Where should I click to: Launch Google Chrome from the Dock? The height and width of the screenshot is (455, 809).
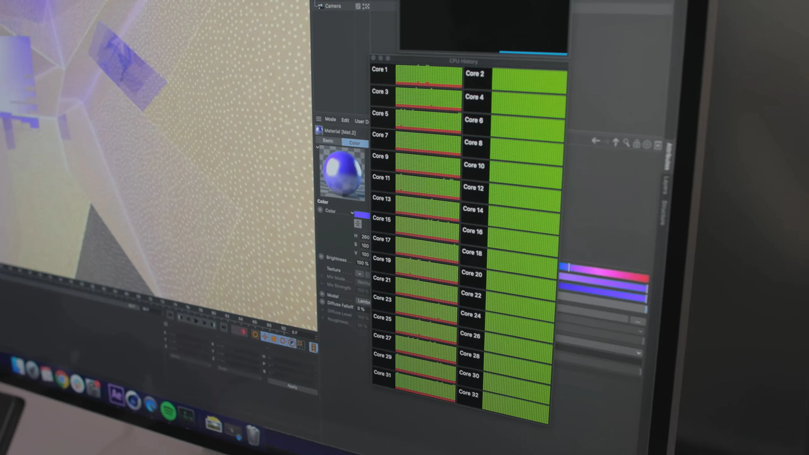click(x=62, y=379)
